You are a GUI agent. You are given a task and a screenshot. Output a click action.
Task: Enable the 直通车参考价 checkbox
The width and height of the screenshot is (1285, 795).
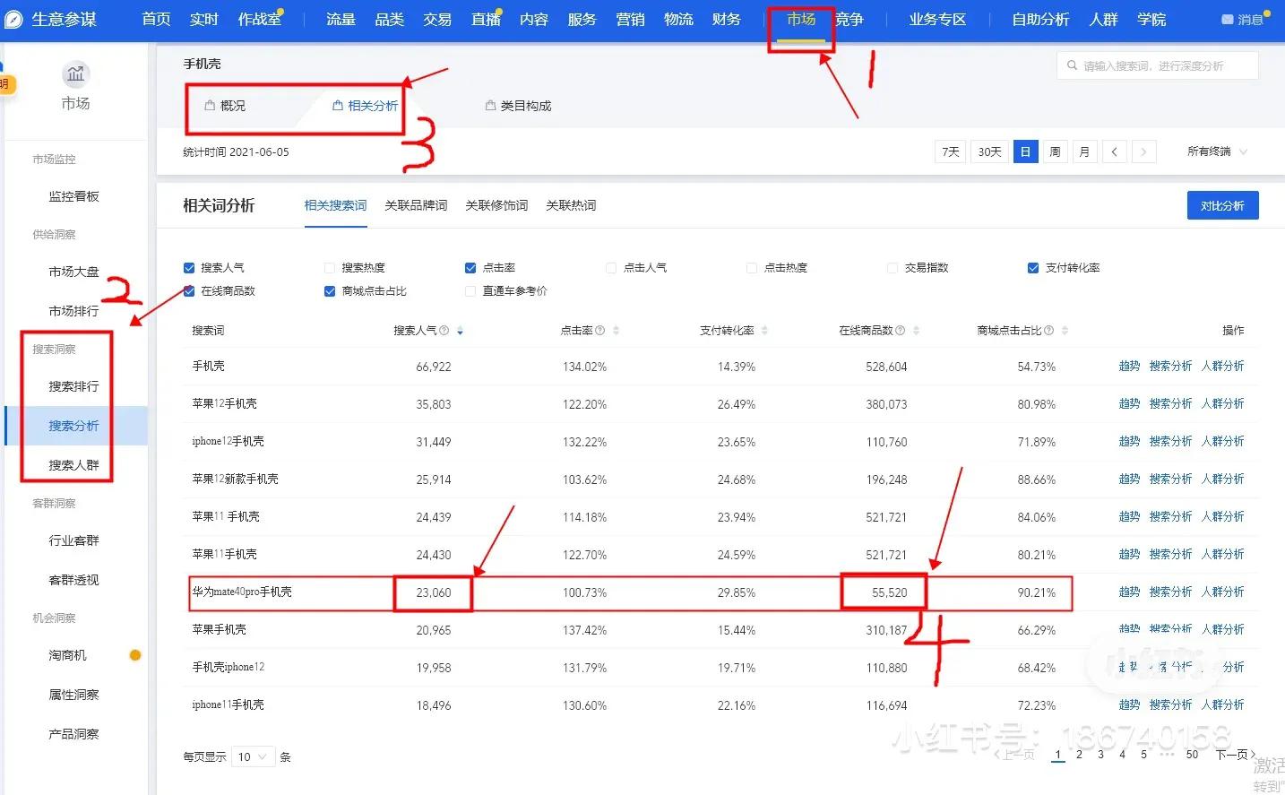tap(470, 290)
